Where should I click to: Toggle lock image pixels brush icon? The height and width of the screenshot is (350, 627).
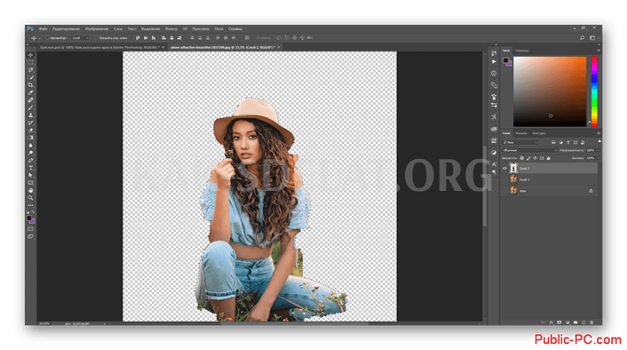pyautogui.click(x=528, y=158)
